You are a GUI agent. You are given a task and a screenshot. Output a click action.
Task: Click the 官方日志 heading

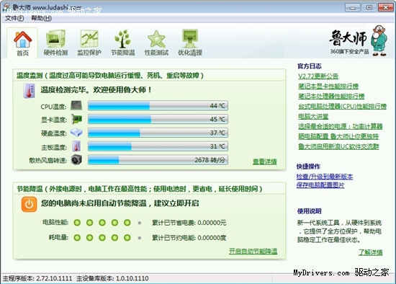coord(310,66)
